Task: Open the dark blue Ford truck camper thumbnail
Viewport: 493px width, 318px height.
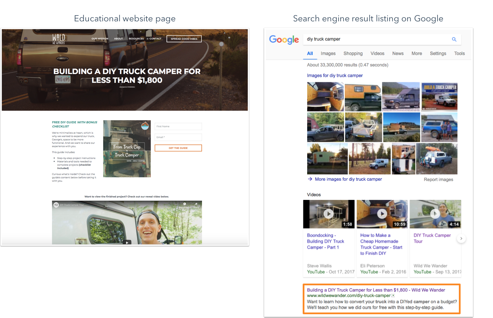Action: click(x=401, y=97)
